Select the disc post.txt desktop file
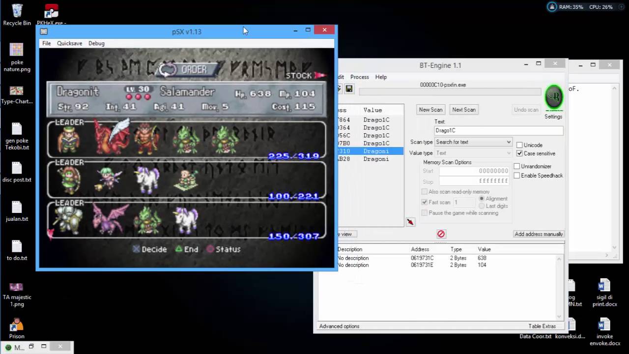Screen dimensions: 629x354 click(x=17, y=172)
